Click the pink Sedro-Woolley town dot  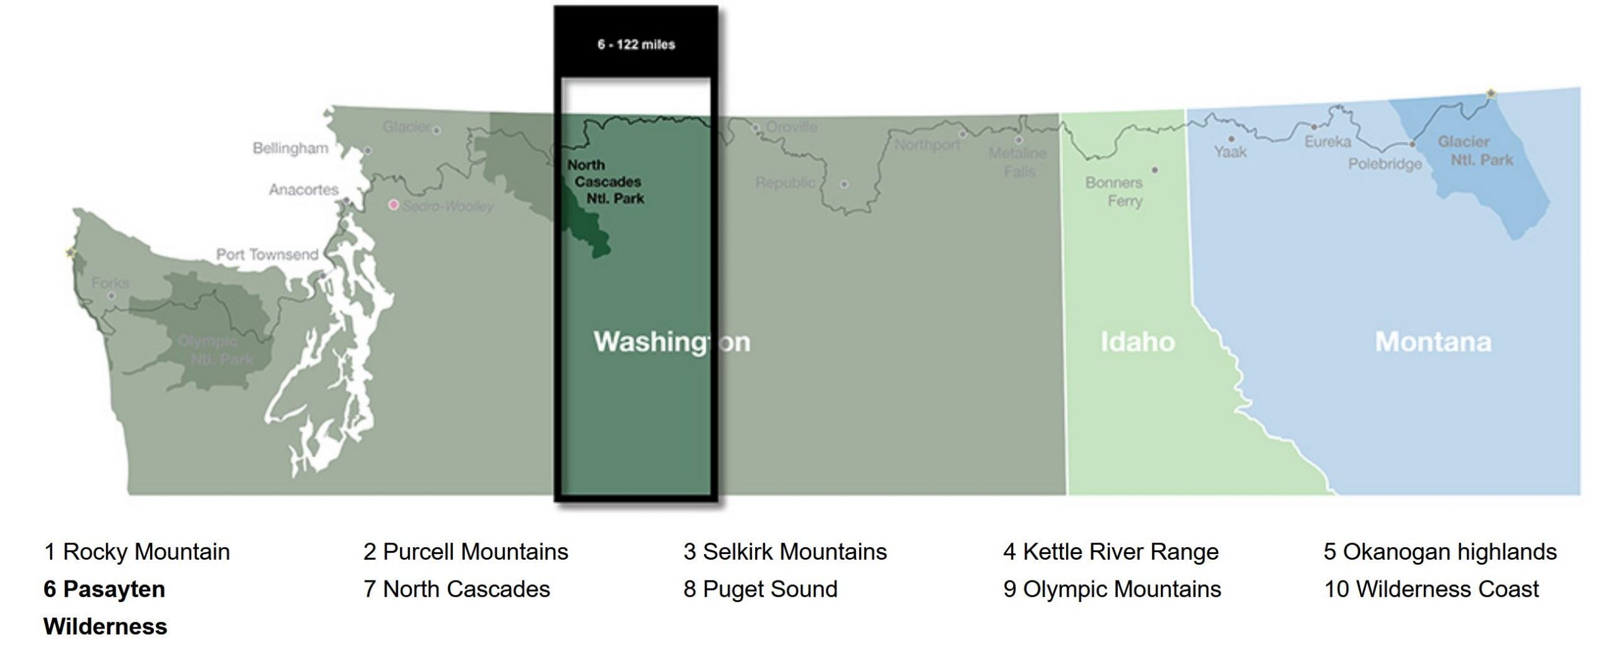click(x=393, y=204)
